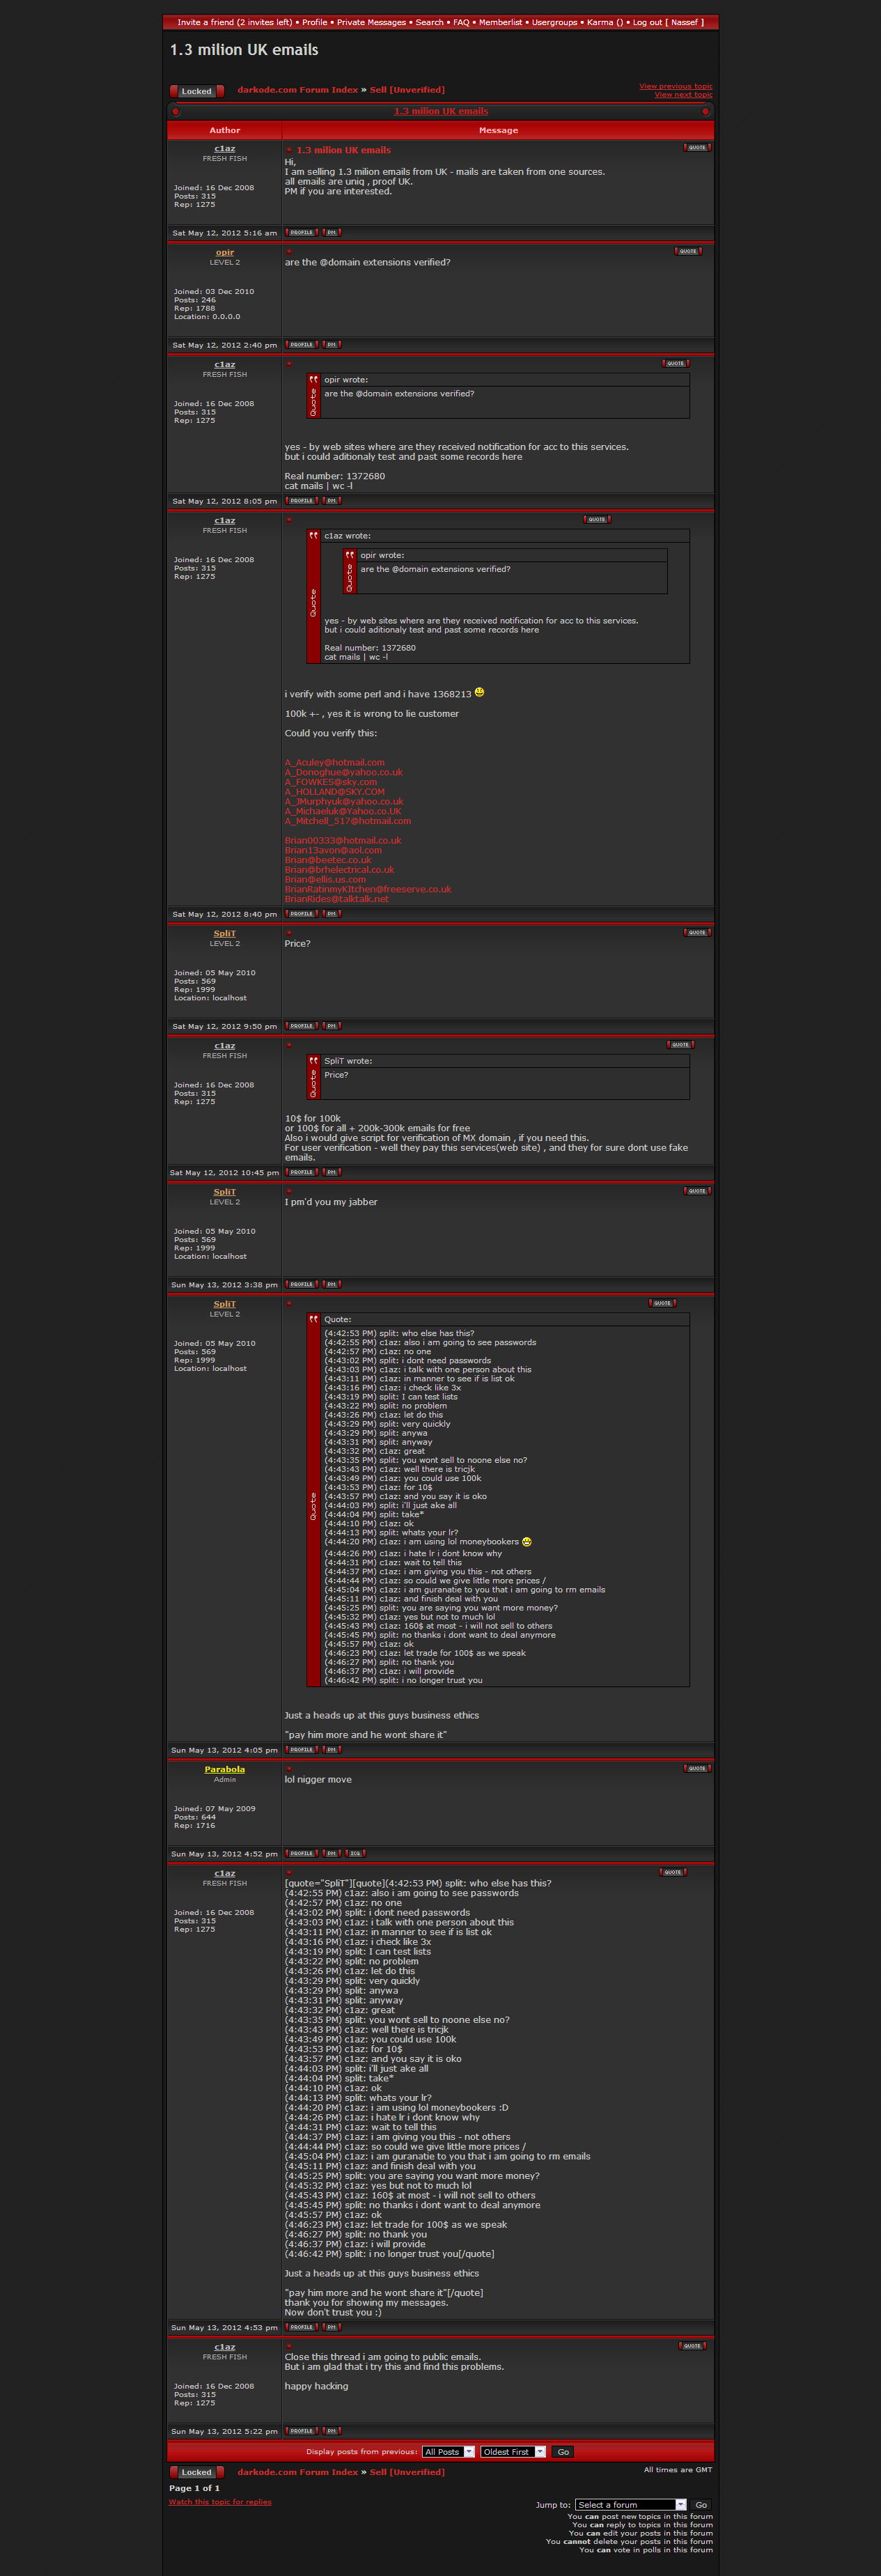Click post icon beside '1.3 milion UK emails' subject
The image size is (881, 2576).
(289, 150)
